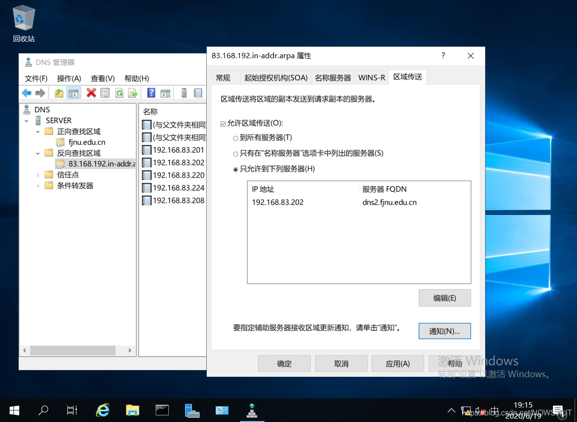This screenshot has height=422, width=577.
Task: Expand the 信任点 tree node
Action: pos(38,175)
